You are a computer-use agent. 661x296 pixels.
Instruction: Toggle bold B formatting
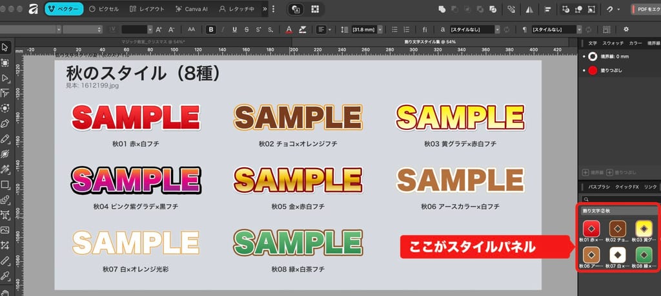pyautogui.click(x=211, y=30)
